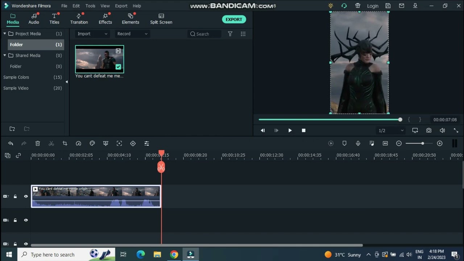Add a marker with shield icon
The image size is (464, 261).
point(344,144)
